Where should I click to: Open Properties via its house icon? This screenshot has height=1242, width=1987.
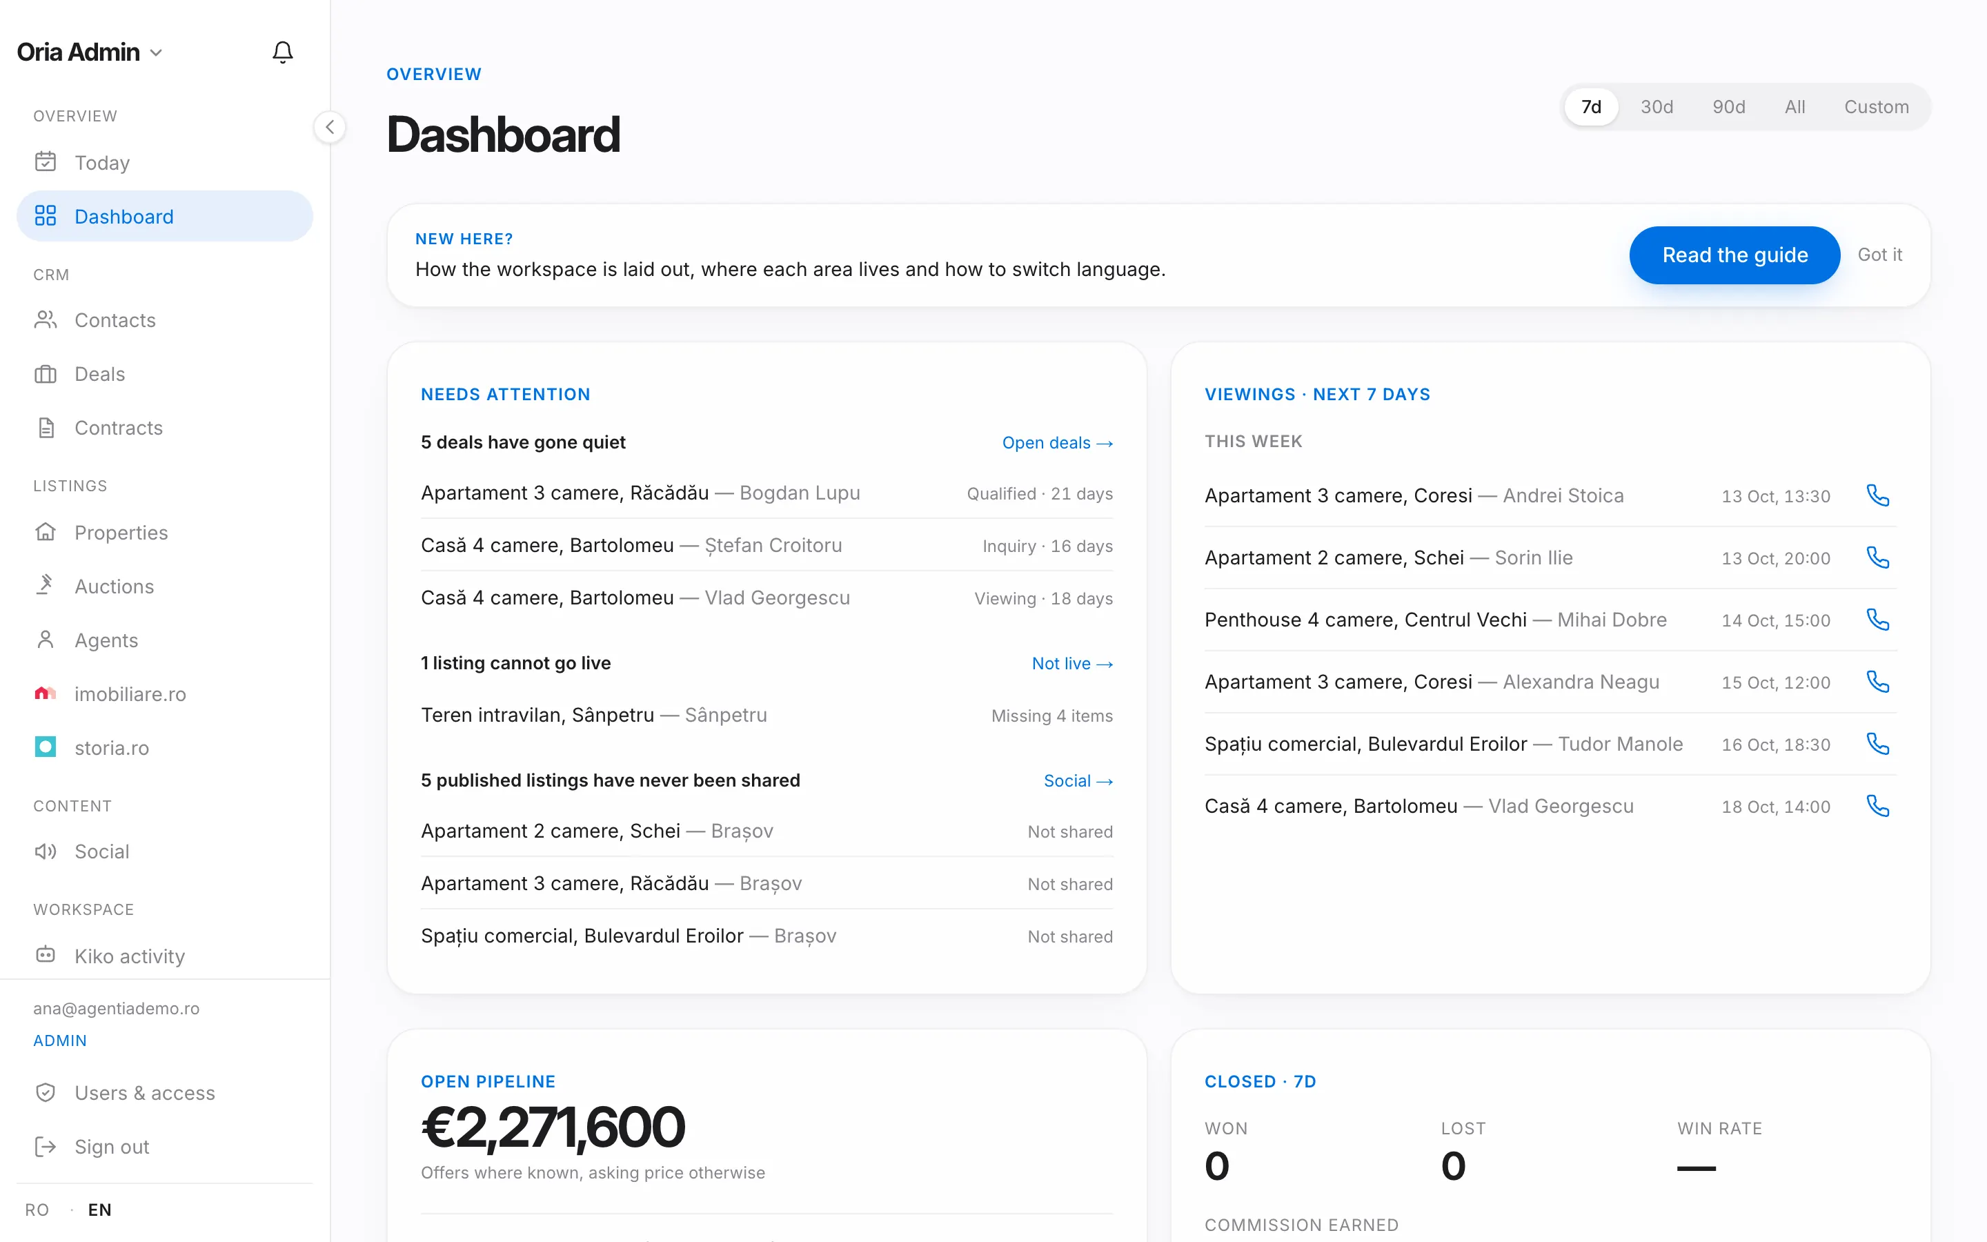(x=46, y=531)
